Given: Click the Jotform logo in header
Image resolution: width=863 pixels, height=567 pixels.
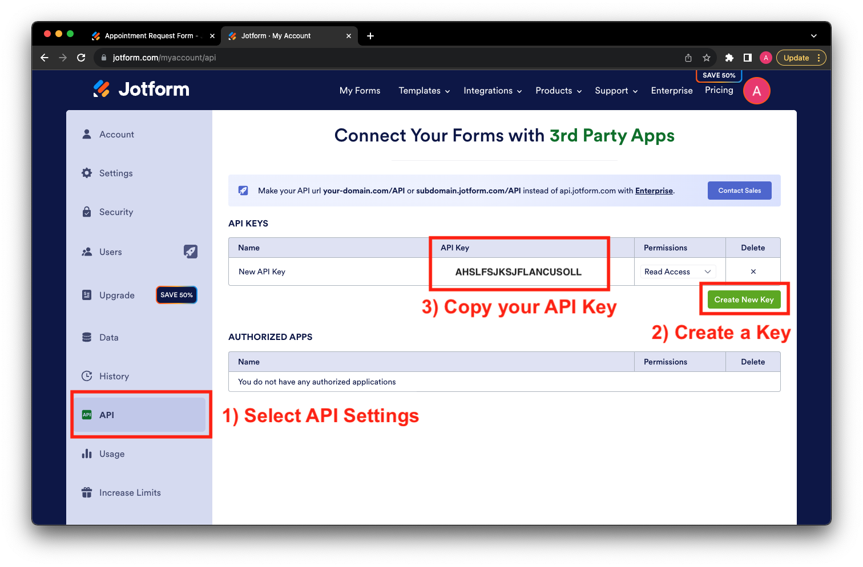Looking at the screenshot, I should pos(142,89).
